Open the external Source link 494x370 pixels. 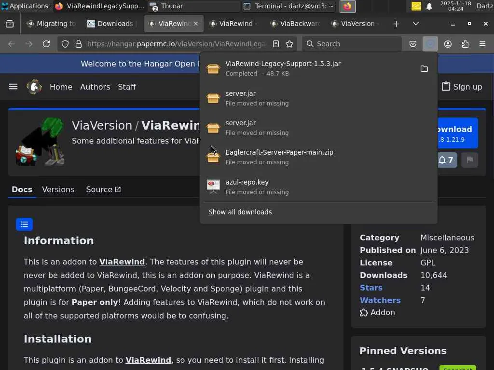tap(103, 189)
